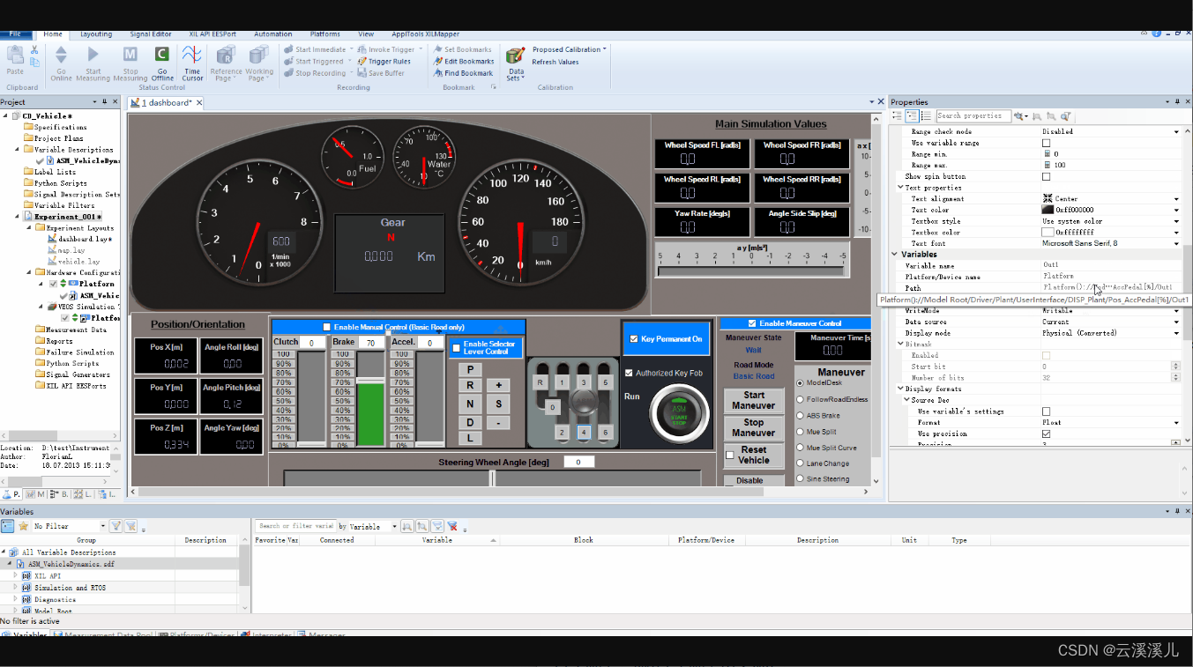
Task: Check the Use variable range box
Action: (1047, 143)
